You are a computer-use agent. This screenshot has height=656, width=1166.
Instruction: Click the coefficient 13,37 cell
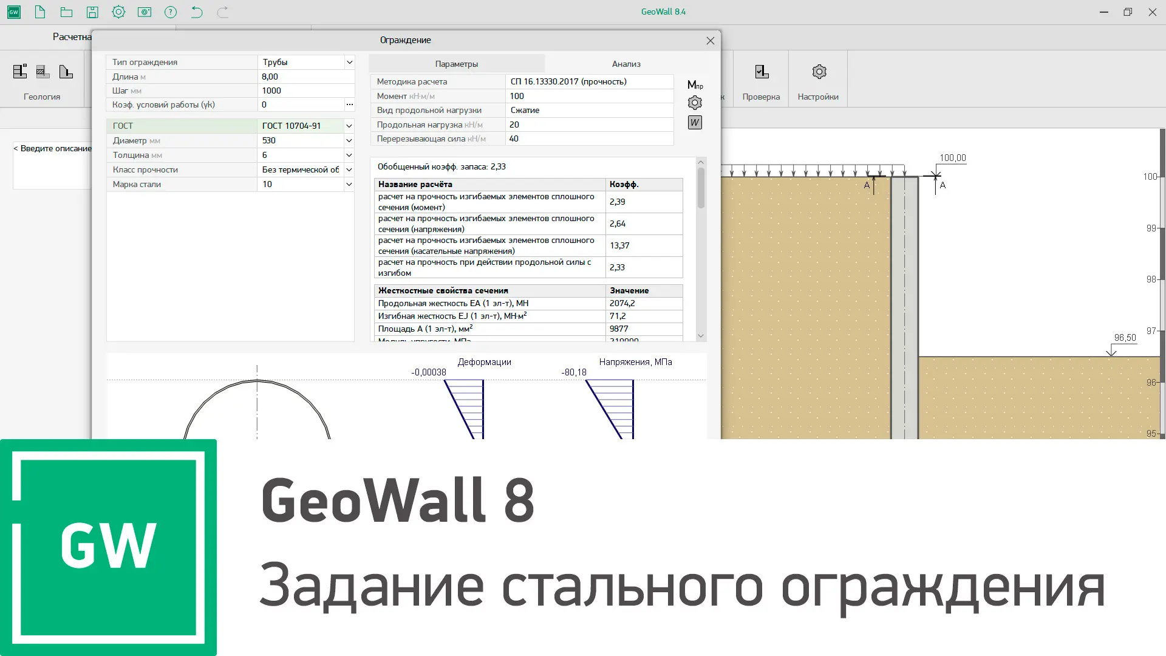[644, 245]
